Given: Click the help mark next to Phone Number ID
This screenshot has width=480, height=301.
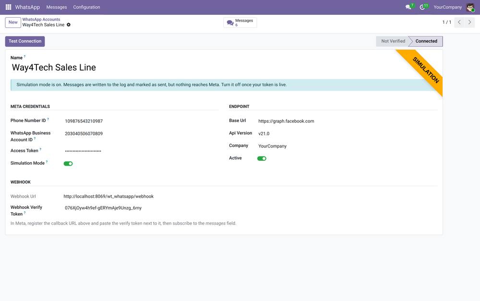Looking at the screenshot, I should 48,119.
